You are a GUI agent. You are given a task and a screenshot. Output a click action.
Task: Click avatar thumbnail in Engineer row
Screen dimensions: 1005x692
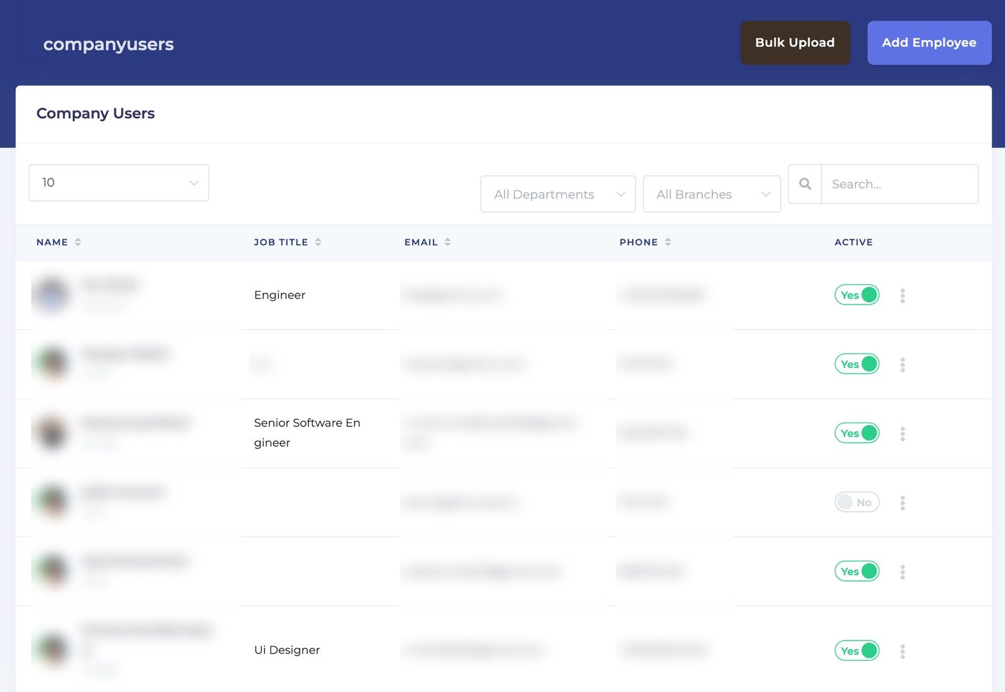point(52,294)
